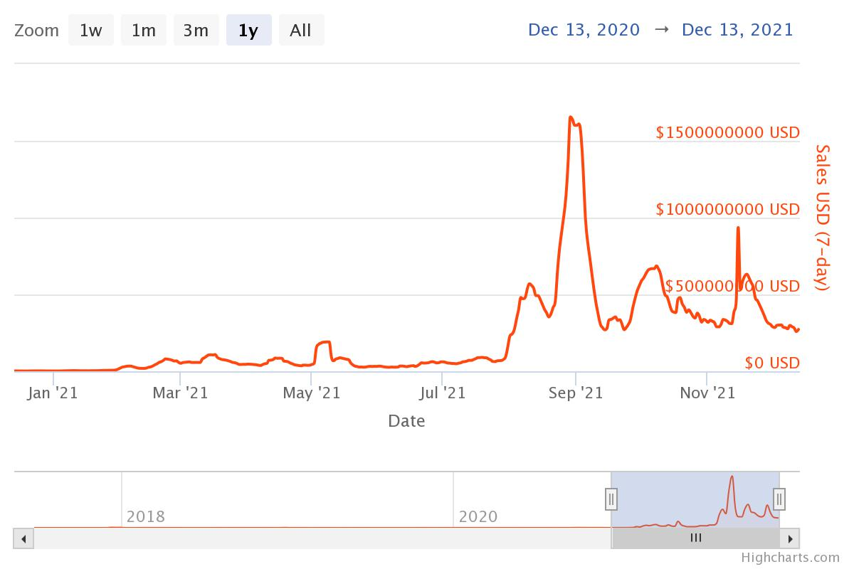The height and width of the screenshot is (569, 854).
Task: Grab the navigator's right range handle
Action: 779,499
